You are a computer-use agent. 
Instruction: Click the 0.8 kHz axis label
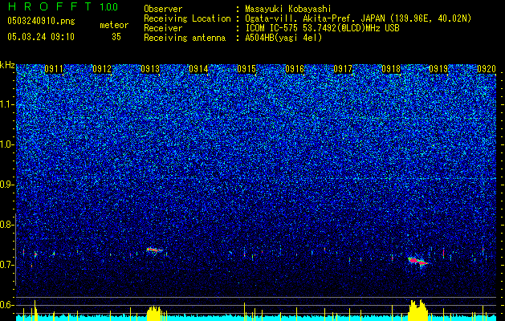[6, 225]
